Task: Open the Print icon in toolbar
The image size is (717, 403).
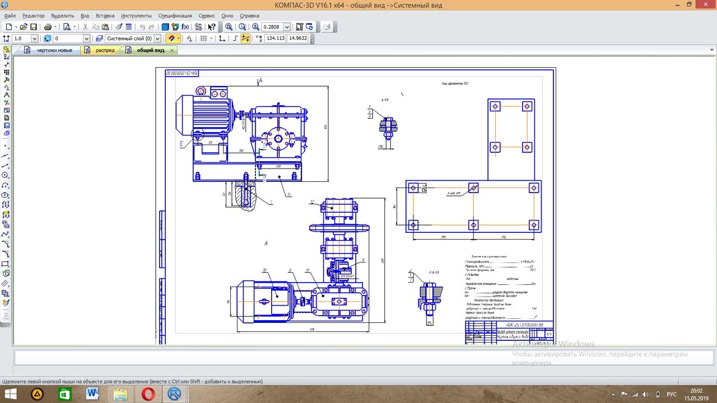Action: tap(48, 27)
